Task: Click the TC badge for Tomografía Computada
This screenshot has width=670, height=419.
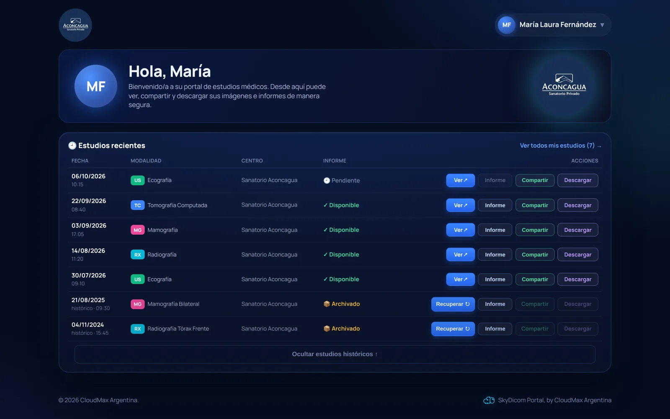Action: pyautogui.click(x=137, y=205)
